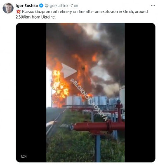The image size is (158, 165).
Task: Click the white storage tank in video
Action: (x=122, y=96)
